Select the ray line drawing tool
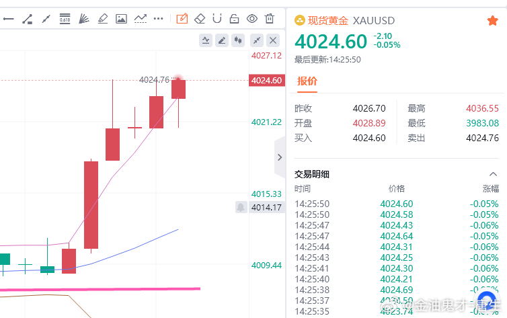The width and height of the screenshot is (507, 318). coord(46,19)
